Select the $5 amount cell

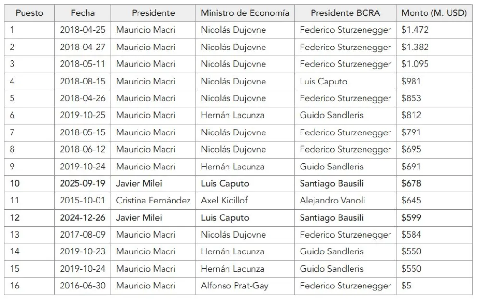pos(407,286)
